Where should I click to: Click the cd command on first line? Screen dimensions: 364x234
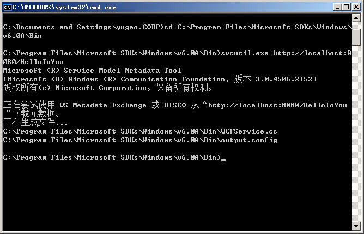pos(168,27)
